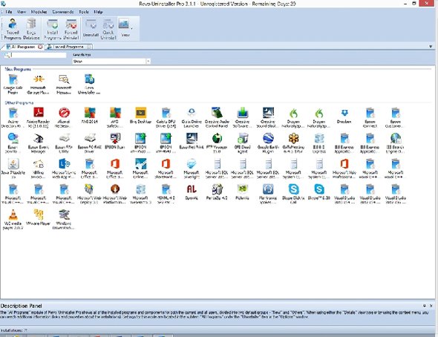
Task: Select the Microsoft Web Platform Installer icon
Action: pos(115,194)
